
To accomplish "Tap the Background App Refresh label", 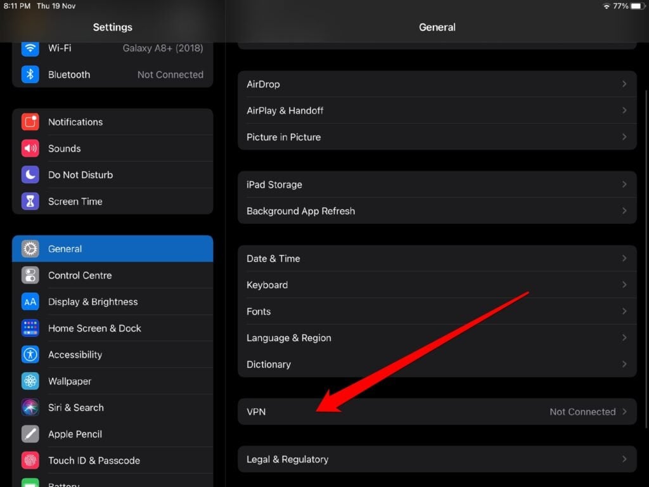I will [301, 211].
